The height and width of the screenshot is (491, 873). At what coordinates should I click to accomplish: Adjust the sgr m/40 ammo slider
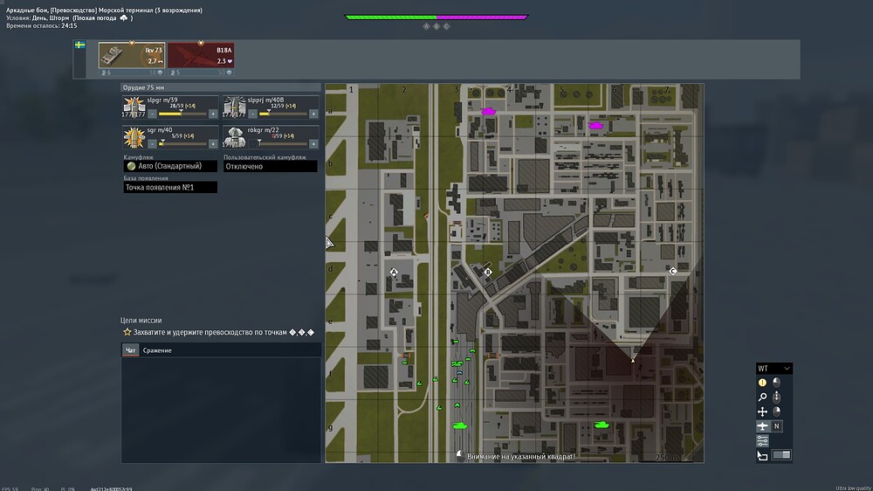coord(182,144)
